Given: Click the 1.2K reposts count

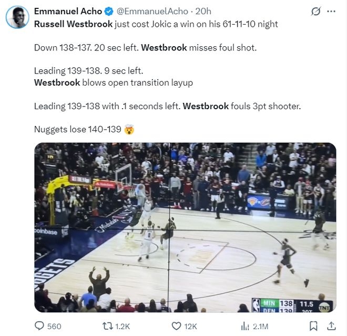Looking at the screenshot, I should click(x=123, y=326).
